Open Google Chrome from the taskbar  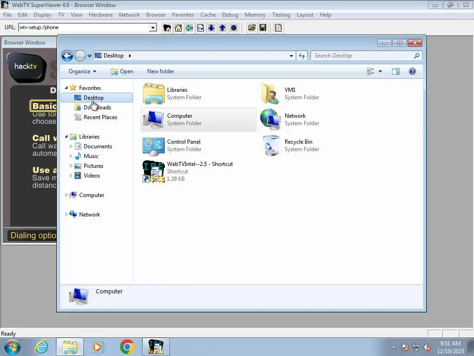[127, 347]
